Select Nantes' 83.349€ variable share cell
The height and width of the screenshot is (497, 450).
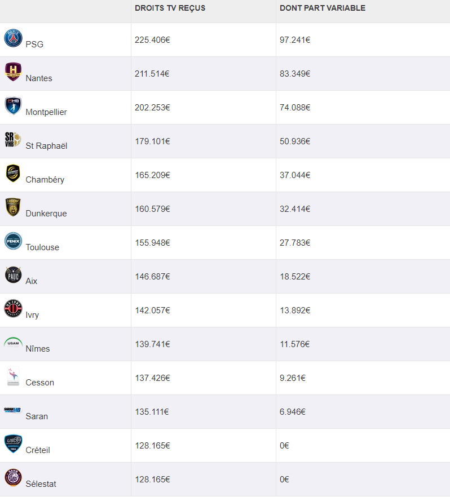(363, 73)
